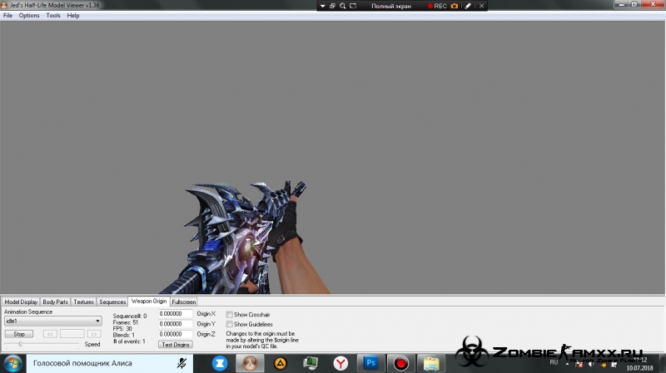Enable the Show Crosshair checkbox
This screenshot has width=666, height=373.
230,315
